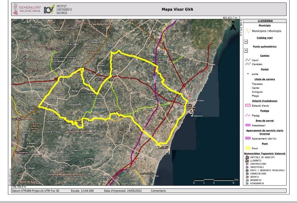Click the porta dot symbol under Portal
Viewport: 297px width, 203px height.
coord(247,74)
